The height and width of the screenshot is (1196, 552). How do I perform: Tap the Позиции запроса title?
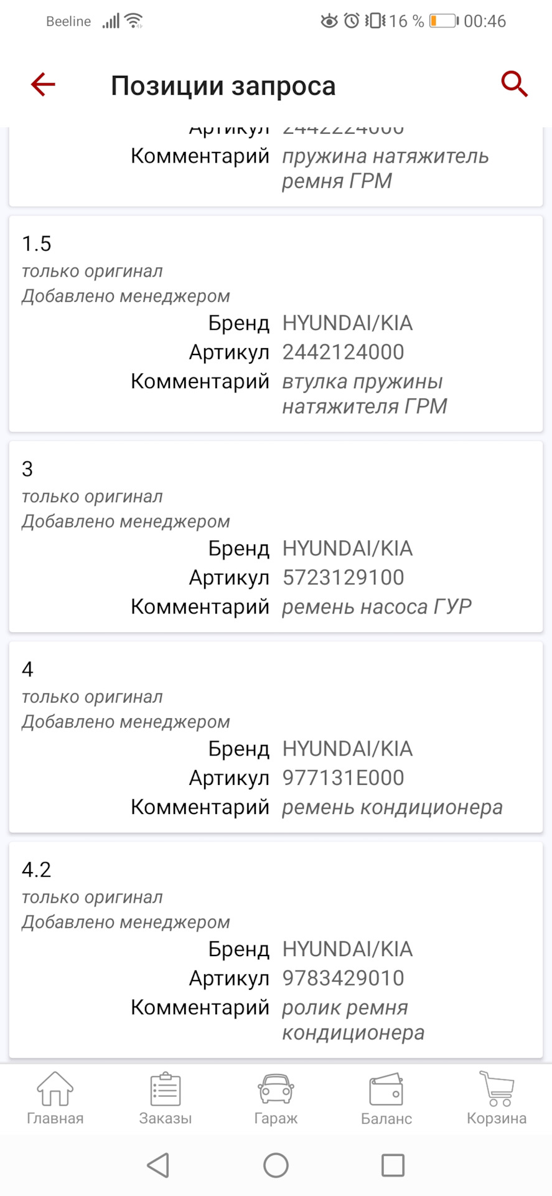click(223, 86)
